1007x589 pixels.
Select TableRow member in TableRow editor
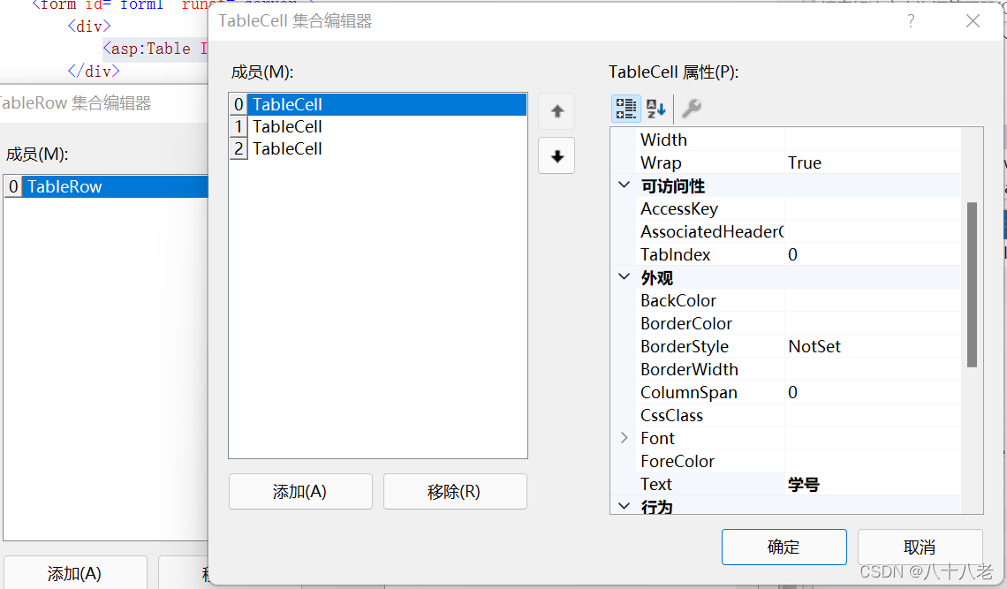(x=107, y=186)
